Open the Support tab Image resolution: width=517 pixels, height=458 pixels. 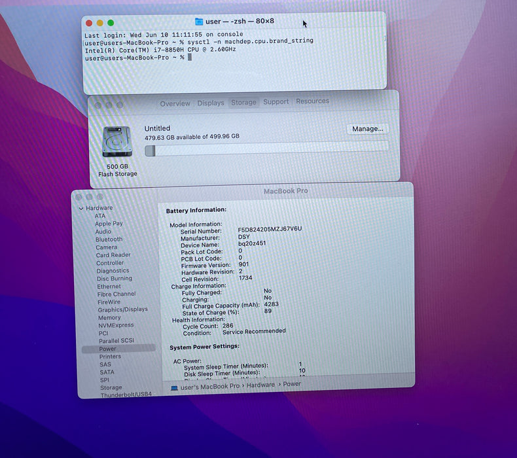click(276, 102)
